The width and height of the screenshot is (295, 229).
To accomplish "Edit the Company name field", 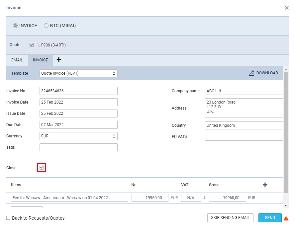I will [244, 91].
